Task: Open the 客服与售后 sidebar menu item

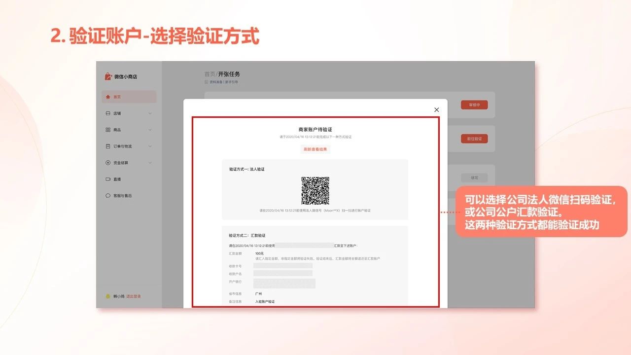Action: [129, 196]
